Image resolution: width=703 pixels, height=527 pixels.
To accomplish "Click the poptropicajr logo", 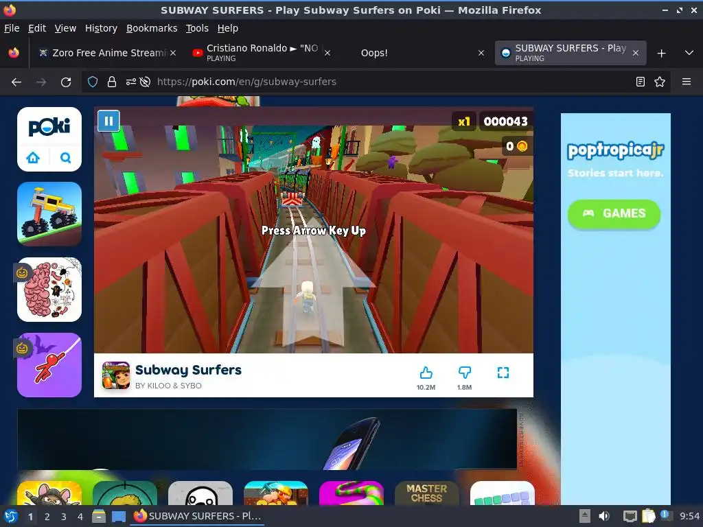I will point(616,150).
